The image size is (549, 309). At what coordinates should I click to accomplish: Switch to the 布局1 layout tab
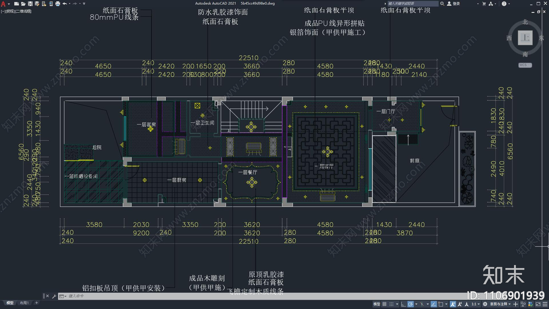pos(24,303)
